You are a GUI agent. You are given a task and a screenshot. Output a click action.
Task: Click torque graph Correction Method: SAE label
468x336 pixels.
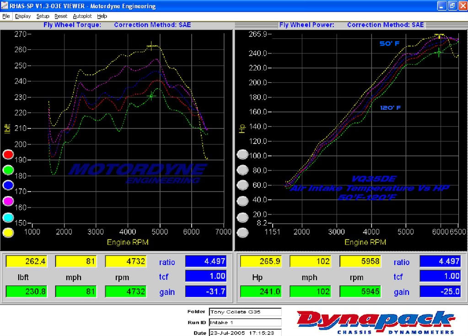pos(152,25)
